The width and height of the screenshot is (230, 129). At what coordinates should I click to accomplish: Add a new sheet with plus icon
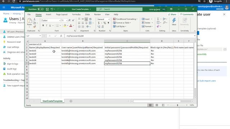tap(71, 101)
